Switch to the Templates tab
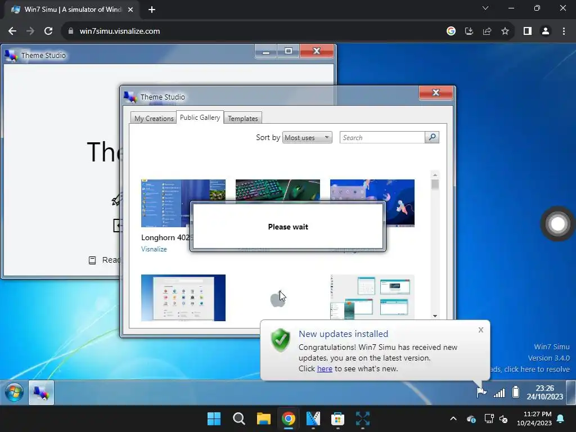 (x=243, y=118)
